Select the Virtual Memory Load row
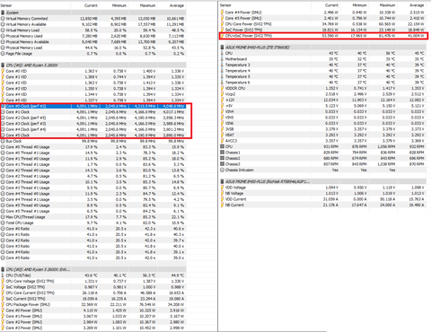Screen dimensions: 431x332 coord(93,31)
